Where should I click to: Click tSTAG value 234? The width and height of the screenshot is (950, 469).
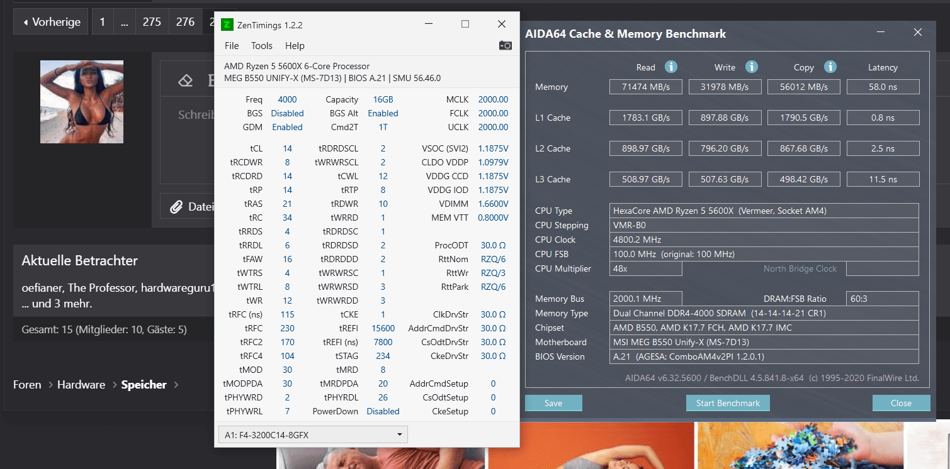[x=383, y=356]
